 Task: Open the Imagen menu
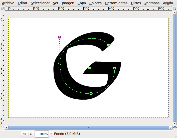pos(68,3)
